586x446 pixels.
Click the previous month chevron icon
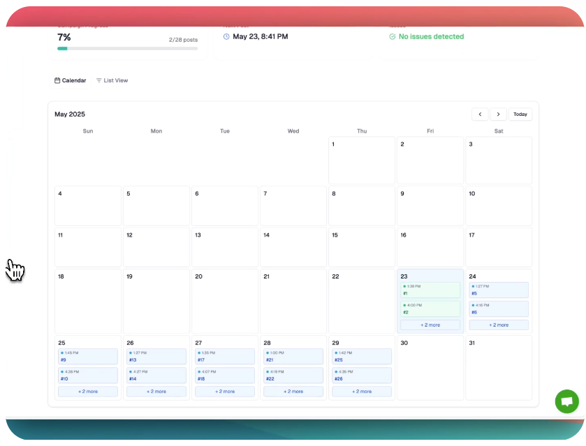coord(480,114)
